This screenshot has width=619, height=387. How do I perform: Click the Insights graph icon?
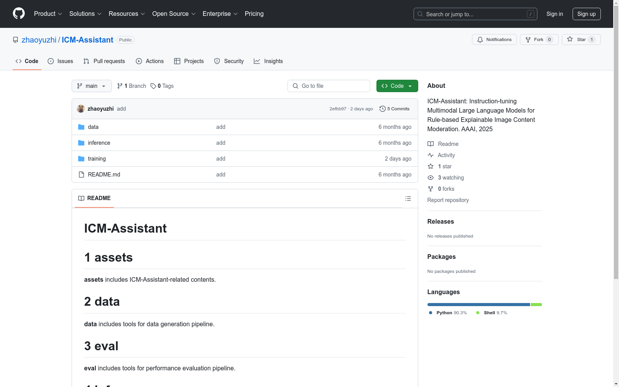point(257,61)
